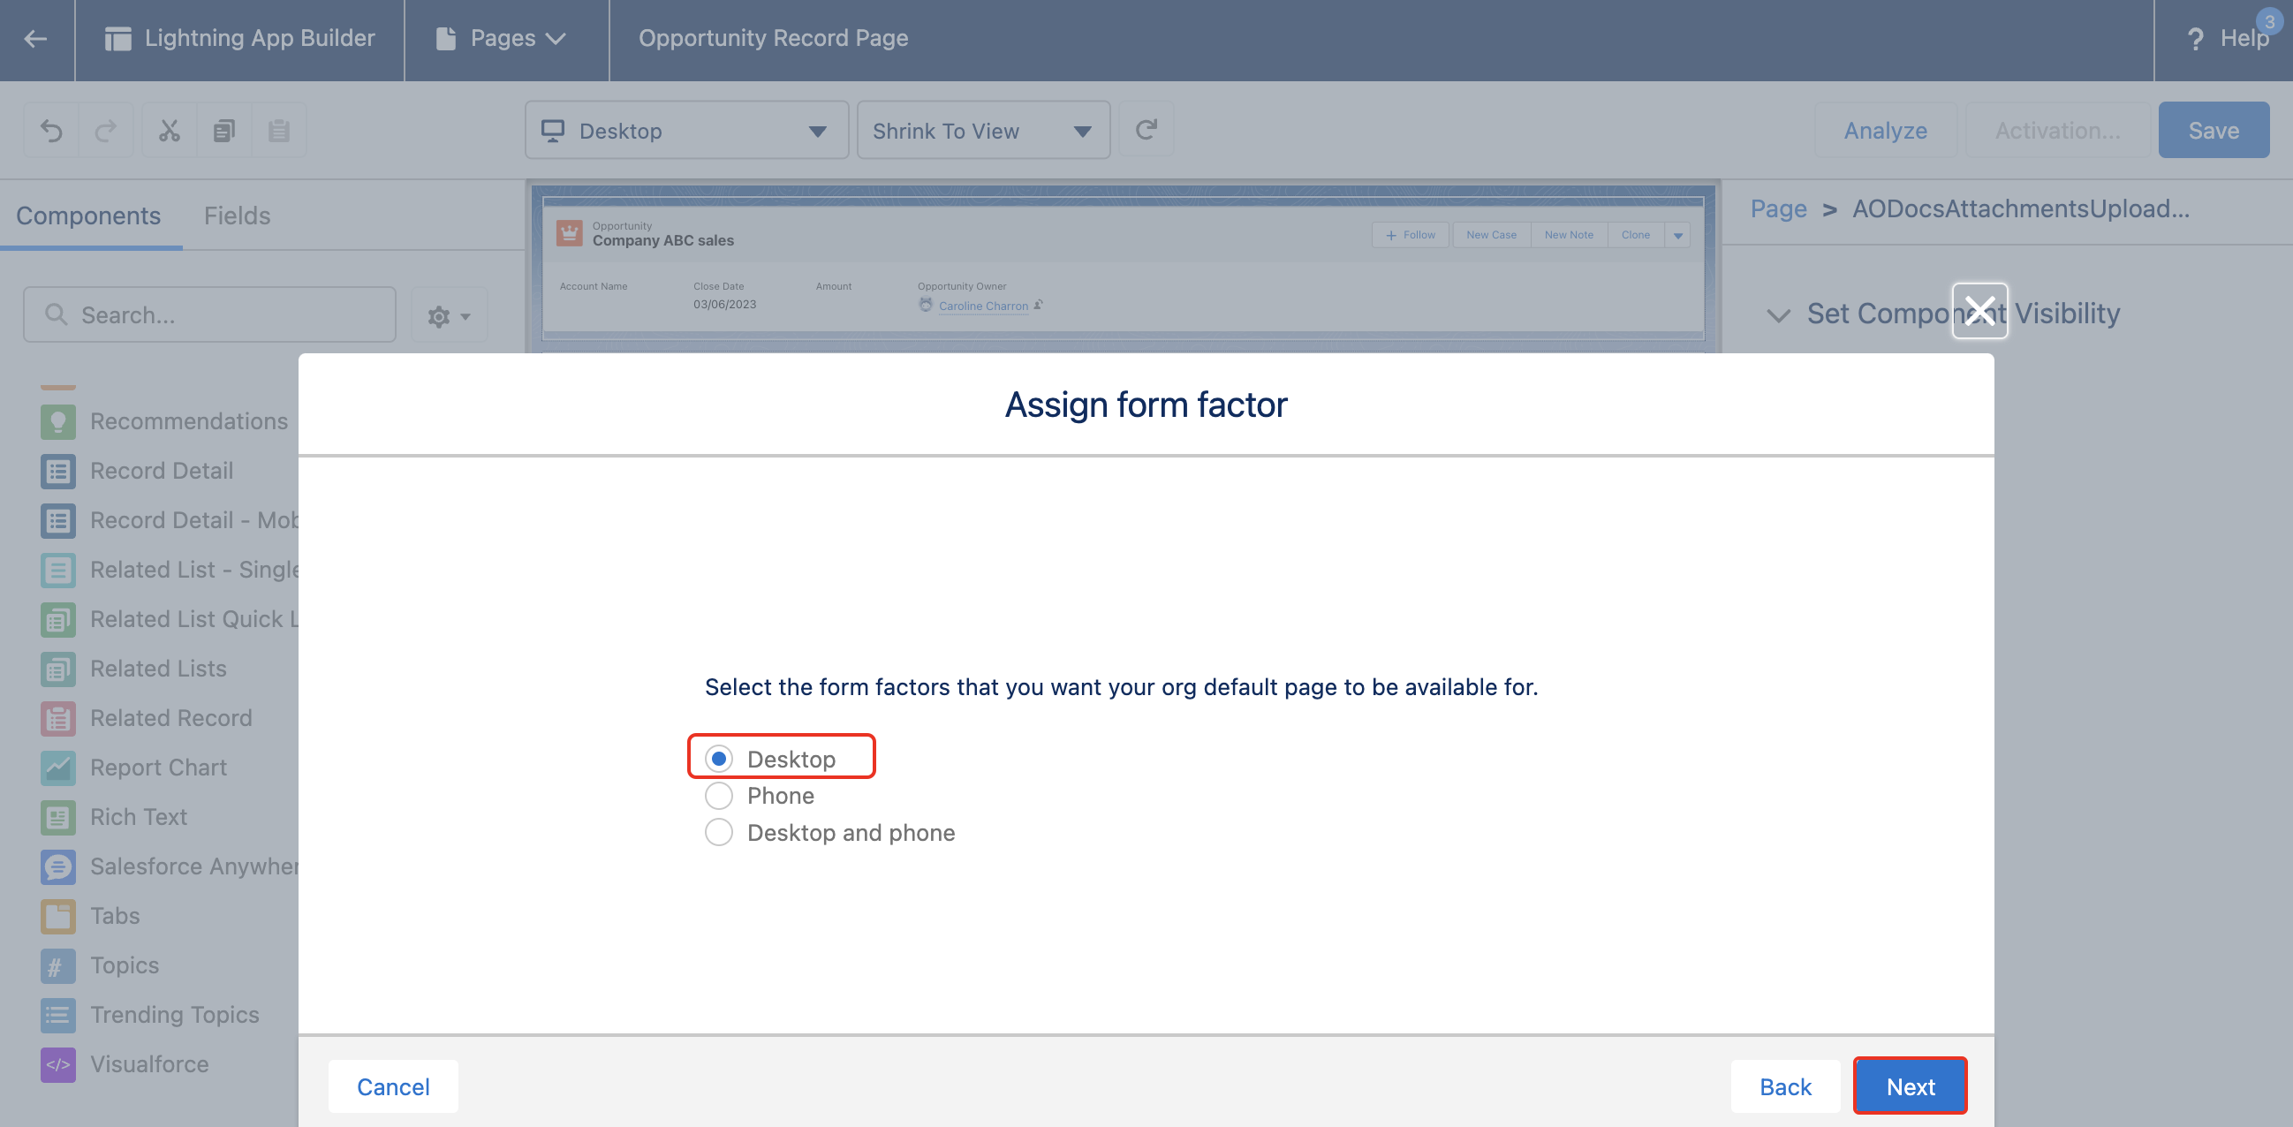
Task: Close the Assign form factor dialog
Action: (x=1979, y=311)
